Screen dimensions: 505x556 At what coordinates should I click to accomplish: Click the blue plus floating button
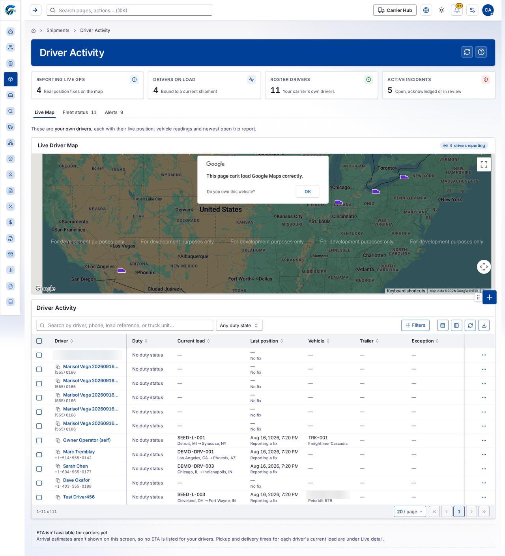point(489,298)
